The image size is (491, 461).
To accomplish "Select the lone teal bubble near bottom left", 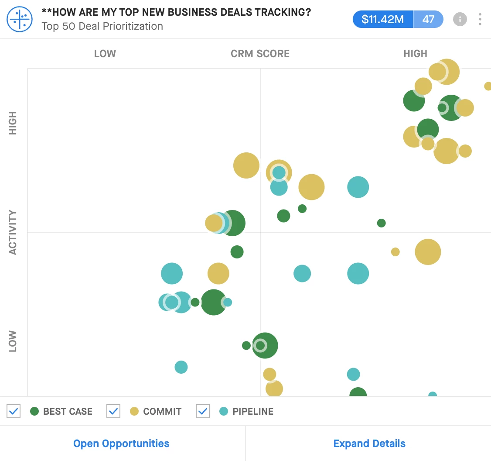I will pos(181,367).
